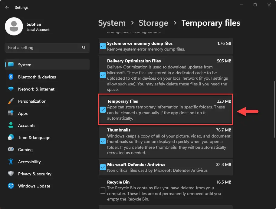The height and width of the screenshot is (209, 276).
Task: Open the Apps settings section
Action: tap(23, 113)
